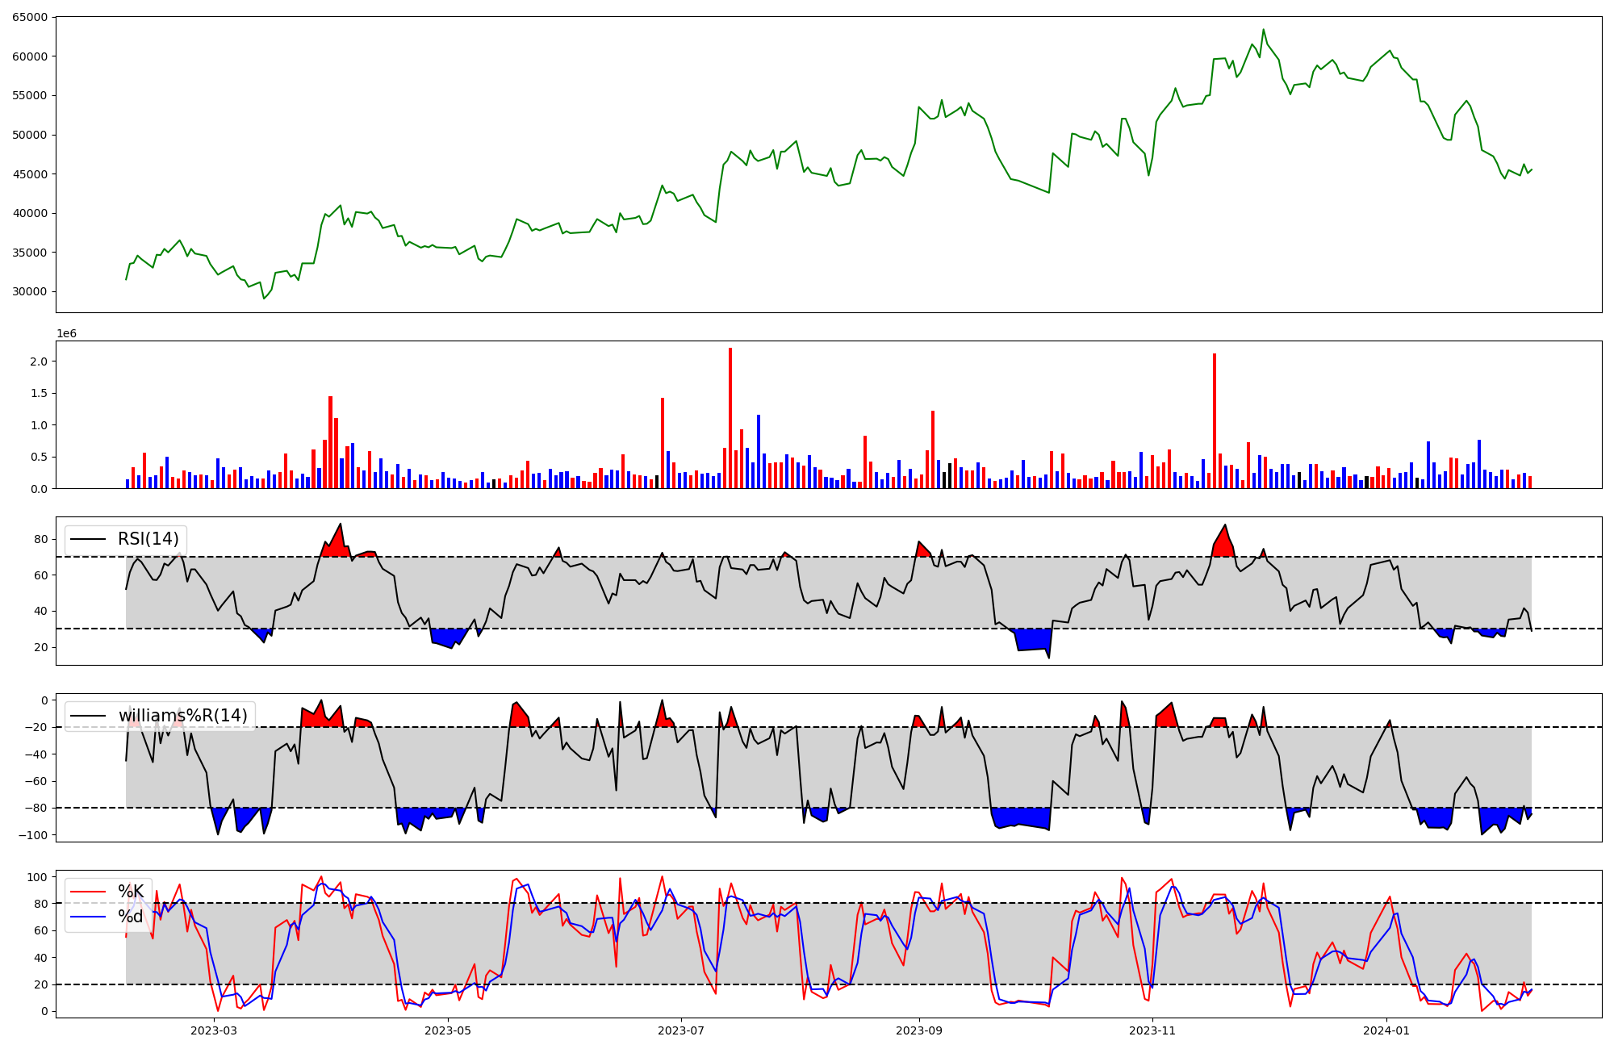Click the 2.0 volume axis tick label
1614x1049 pixels.
(39, 361)
